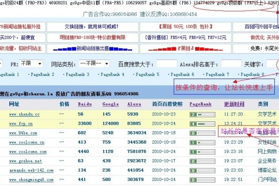Sort table by Google column header

pos(111,104)
